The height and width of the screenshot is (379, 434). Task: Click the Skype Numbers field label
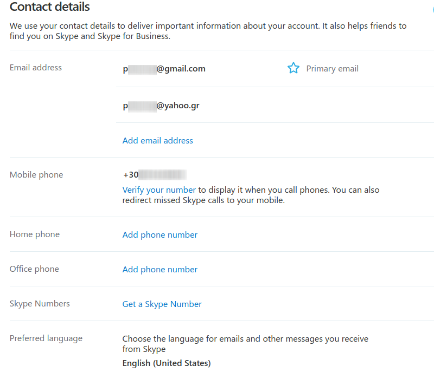(40, 304)
